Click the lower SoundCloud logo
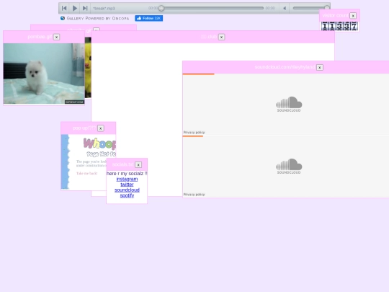 tap(289, 166)
